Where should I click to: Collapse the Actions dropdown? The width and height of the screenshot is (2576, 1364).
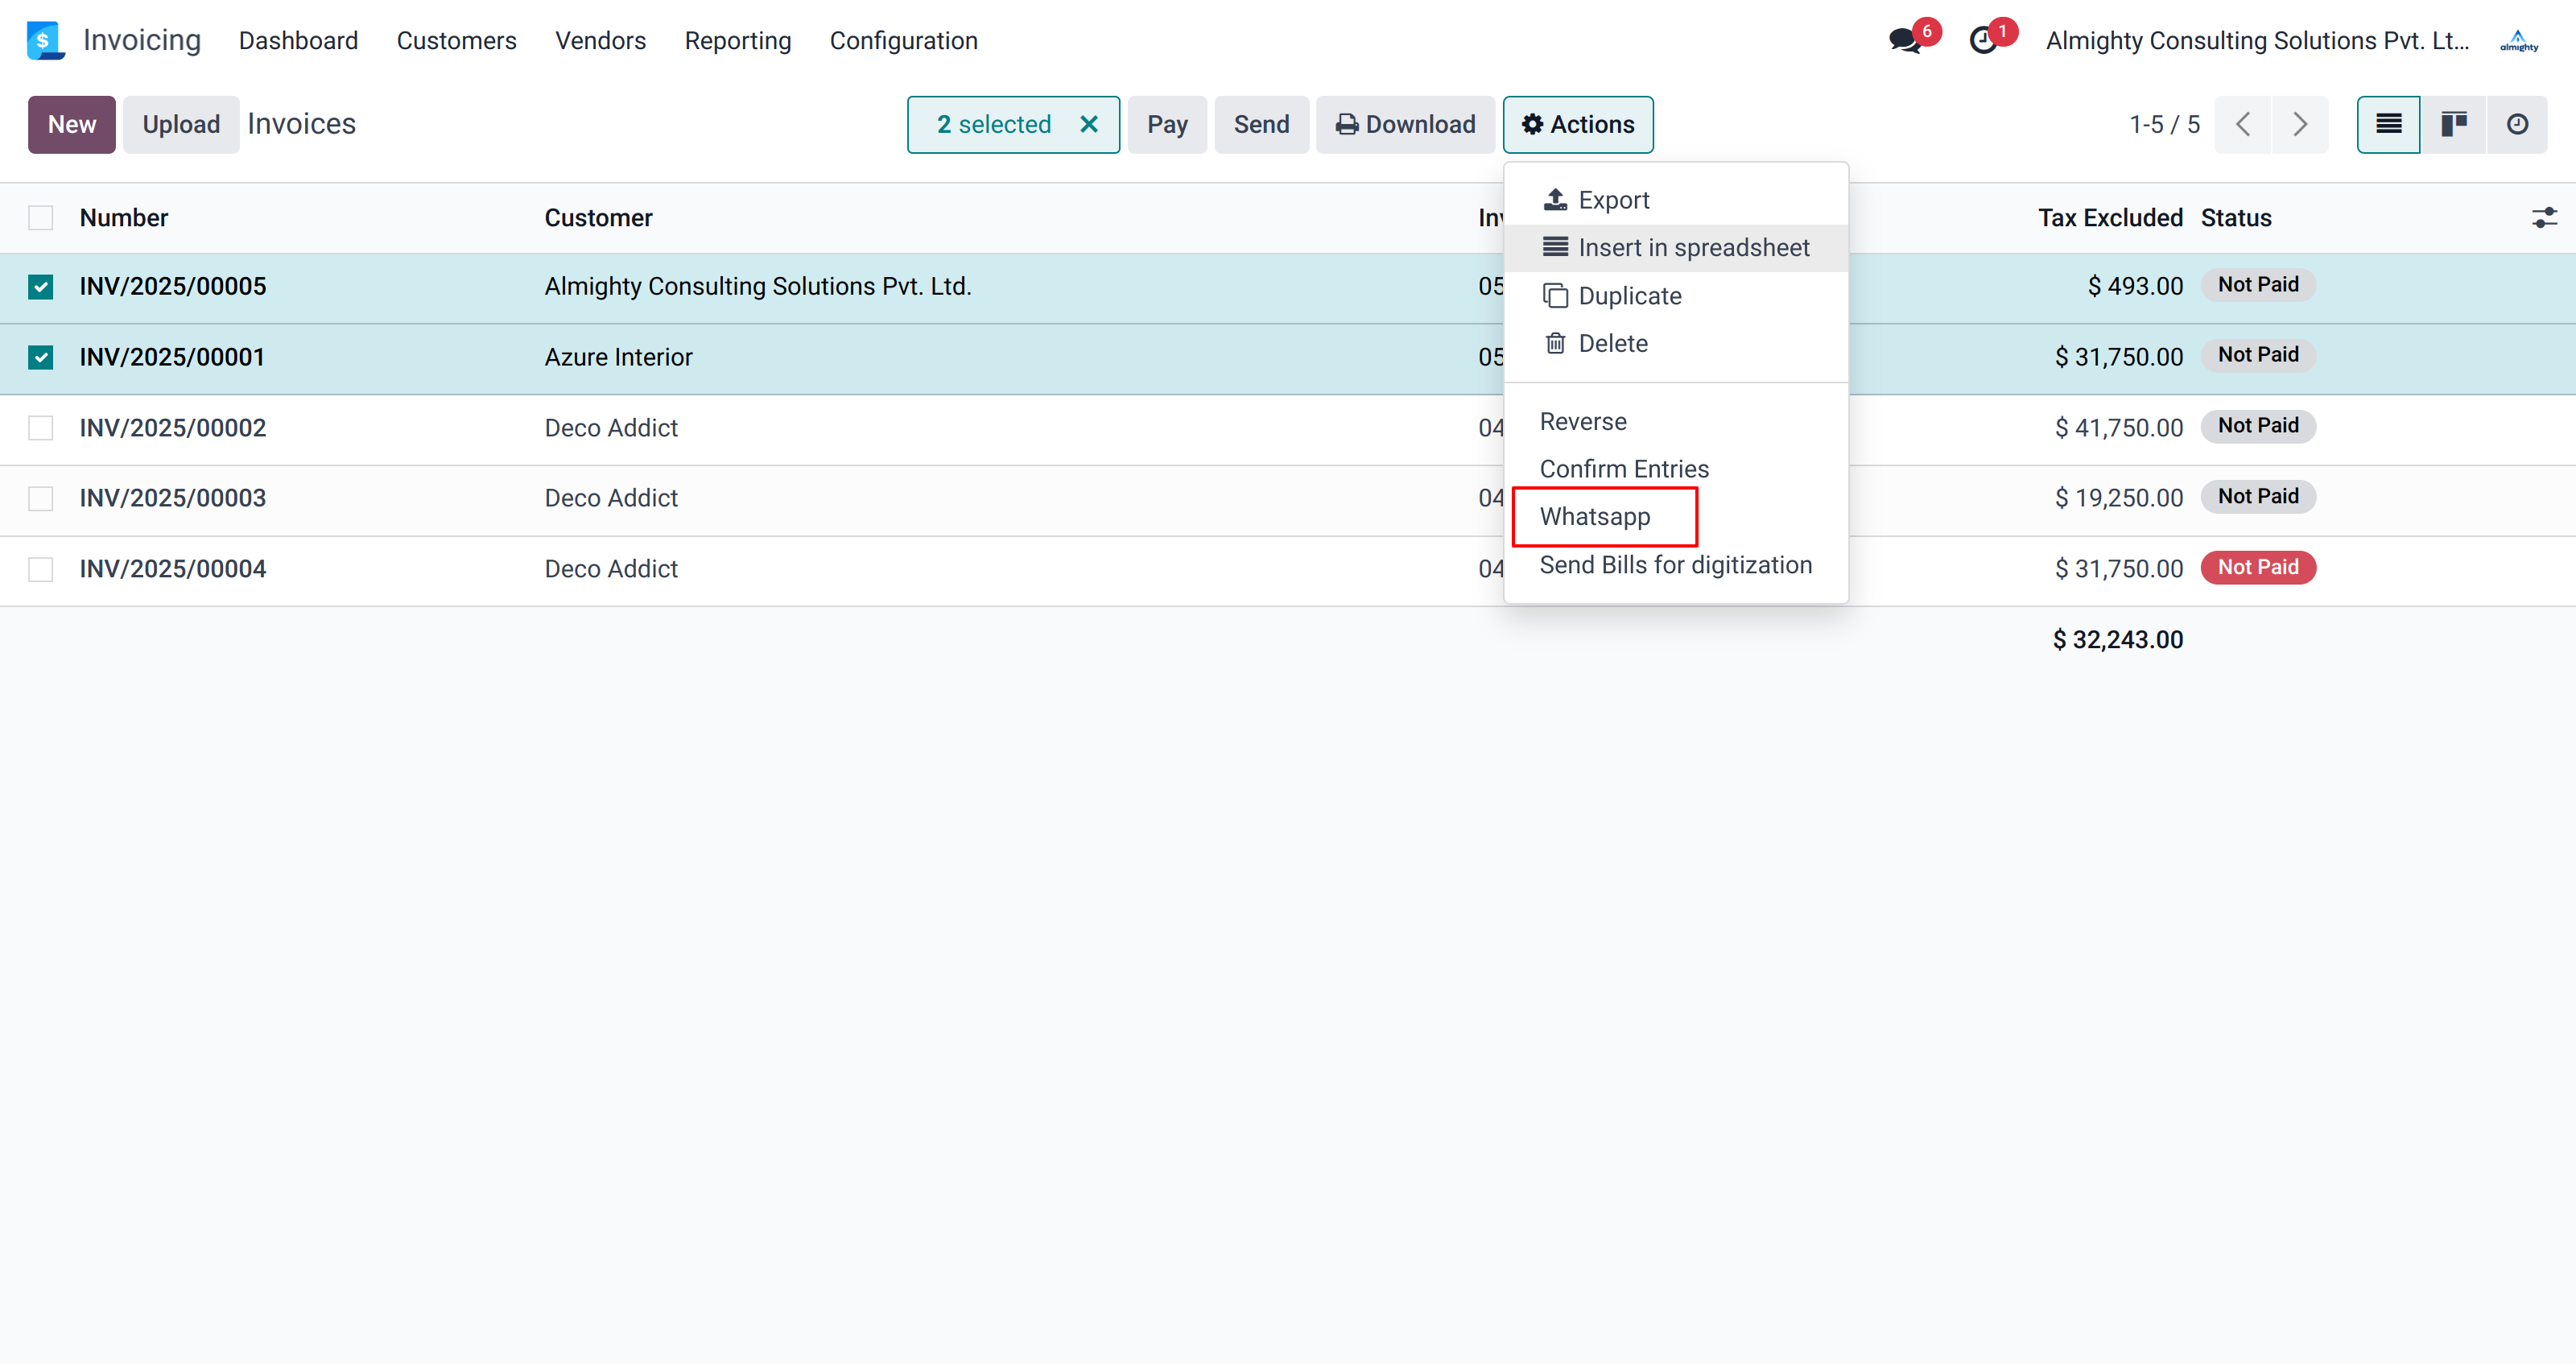pyautogui.click(x=1577, y=124)
